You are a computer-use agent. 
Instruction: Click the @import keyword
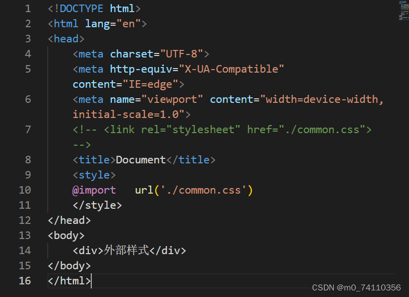pos(94,190)
